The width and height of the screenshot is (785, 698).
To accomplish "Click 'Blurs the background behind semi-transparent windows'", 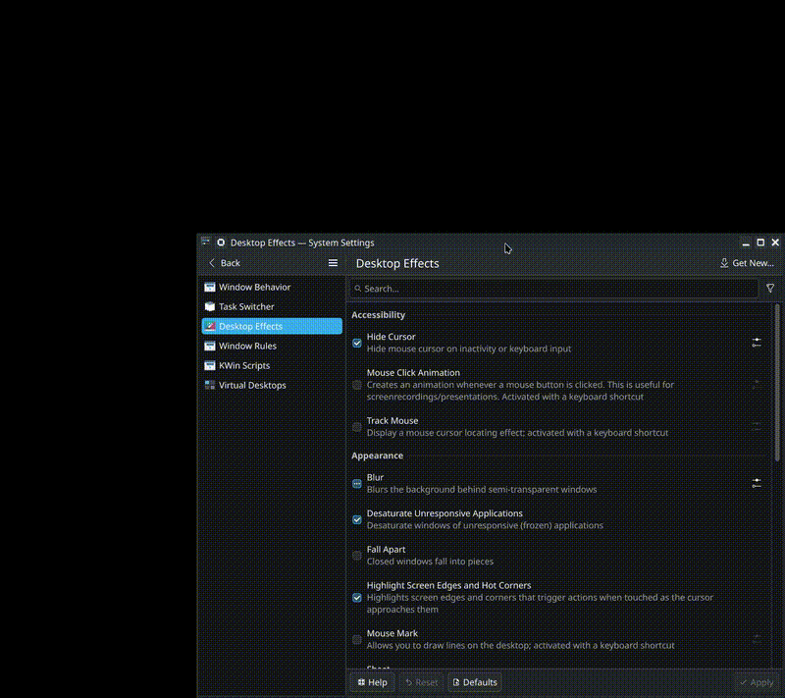I will click(482, 489).
